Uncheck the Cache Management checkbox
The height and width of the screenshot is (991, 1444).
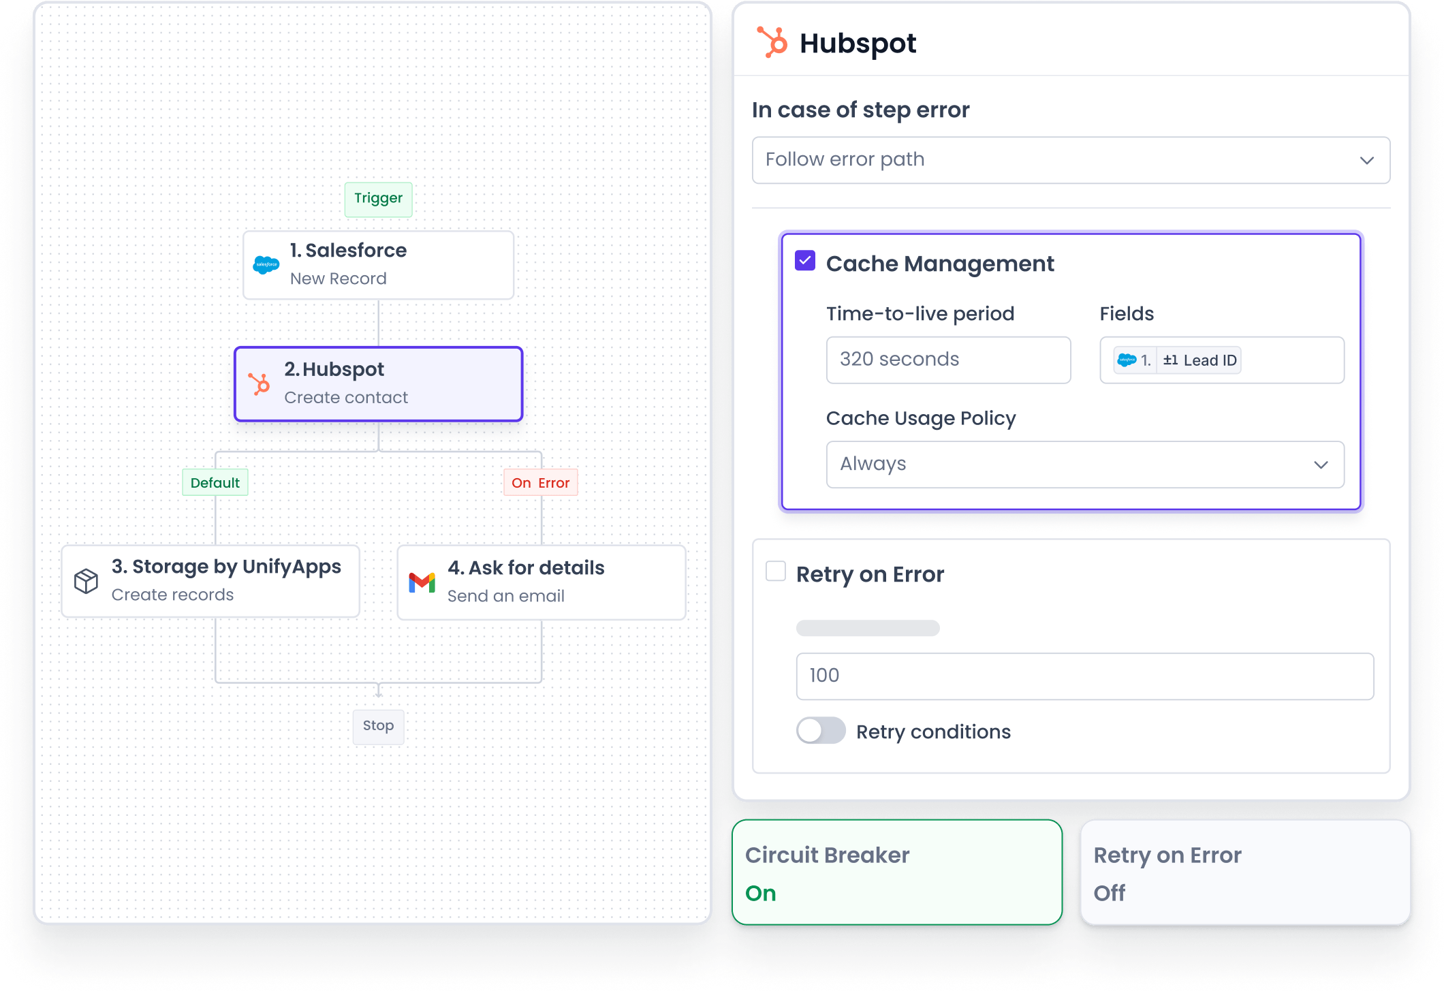(804, 260)
